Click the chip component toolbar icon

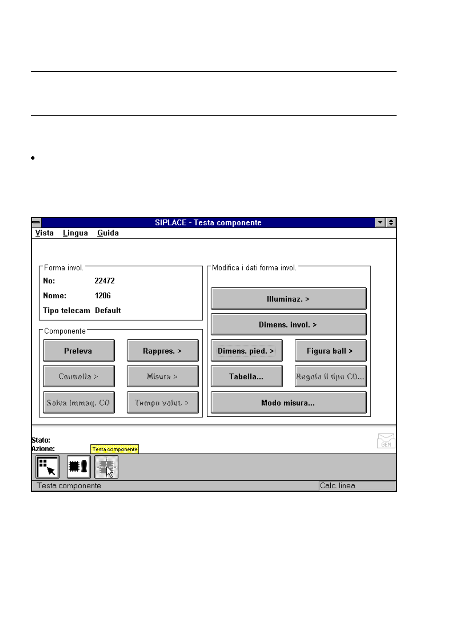tap(79, 467)
